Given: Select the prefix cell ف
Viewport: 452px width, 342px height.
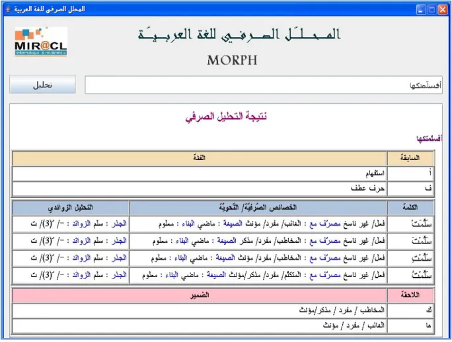Looking at the screenshot, I should 410,189.
